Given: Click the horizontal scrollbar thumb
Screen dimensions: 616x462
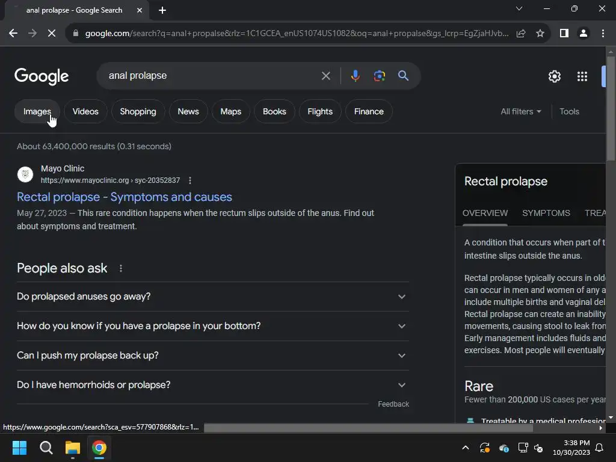Looking at the screenshot, I should (x=368, y=428).
